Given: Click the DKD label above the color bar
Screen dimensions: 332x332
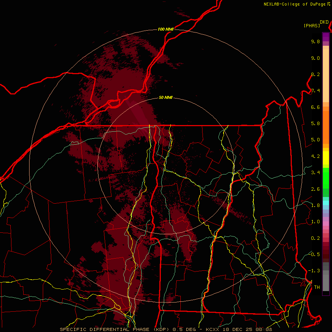Looking at the screenshot, I should [x=324, y=22].
